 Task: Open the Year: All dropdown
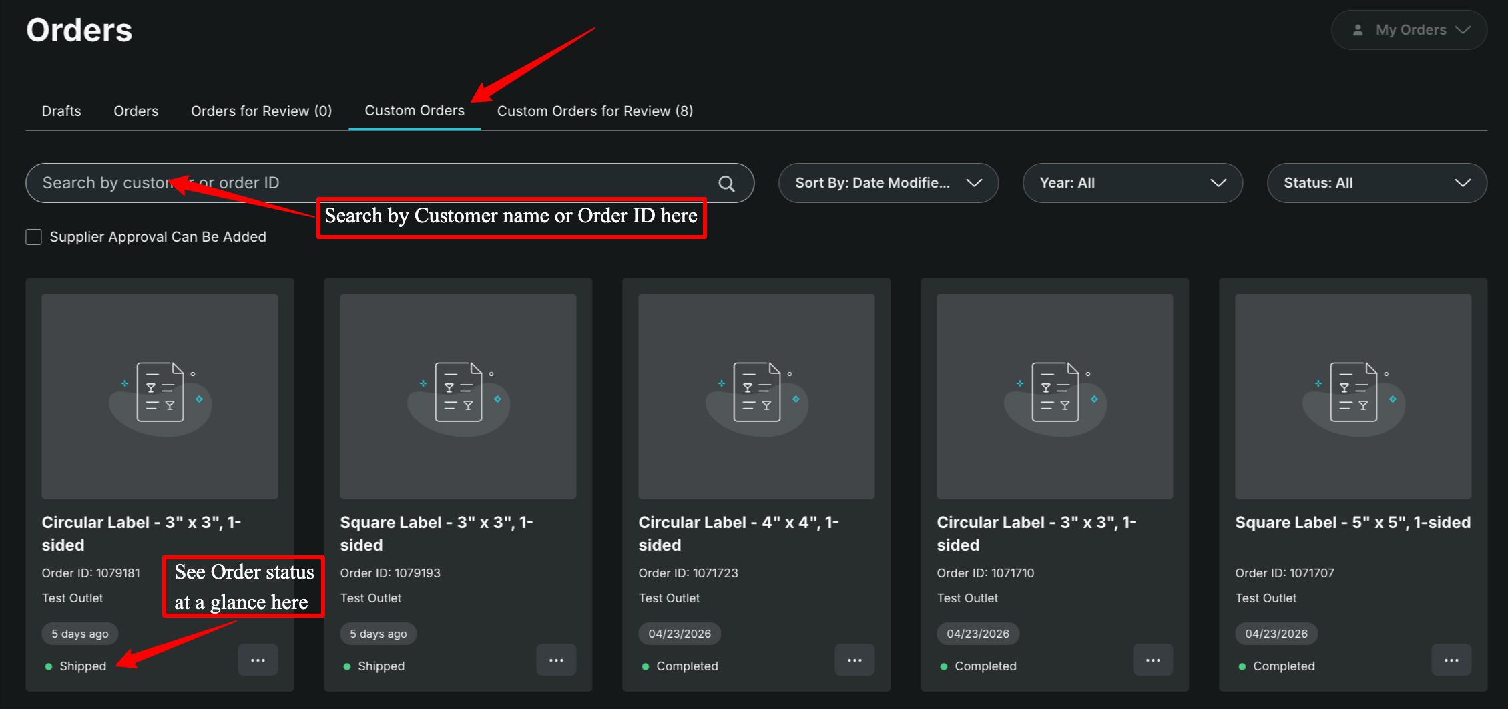point(1133,183)
